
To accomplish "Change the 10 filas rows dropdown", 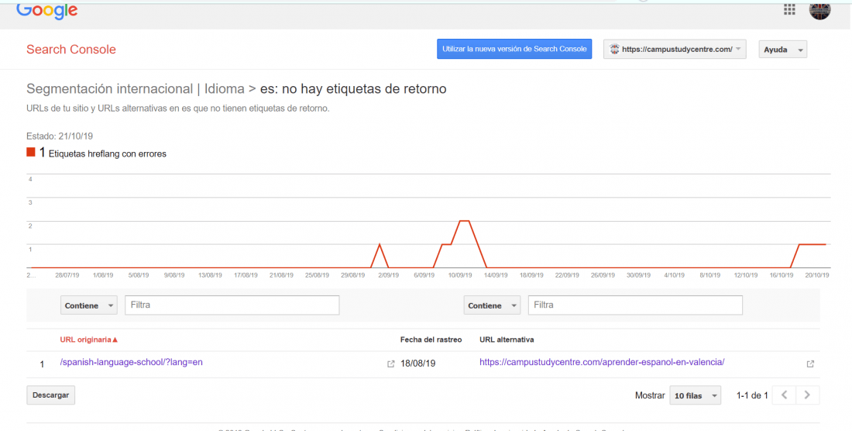I will point(695,395).
